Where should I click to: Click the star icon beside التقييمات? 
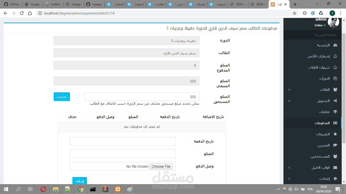335,134
